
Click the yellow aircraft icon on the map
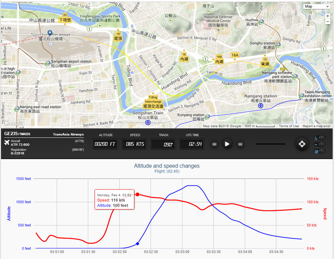[283, 69]
